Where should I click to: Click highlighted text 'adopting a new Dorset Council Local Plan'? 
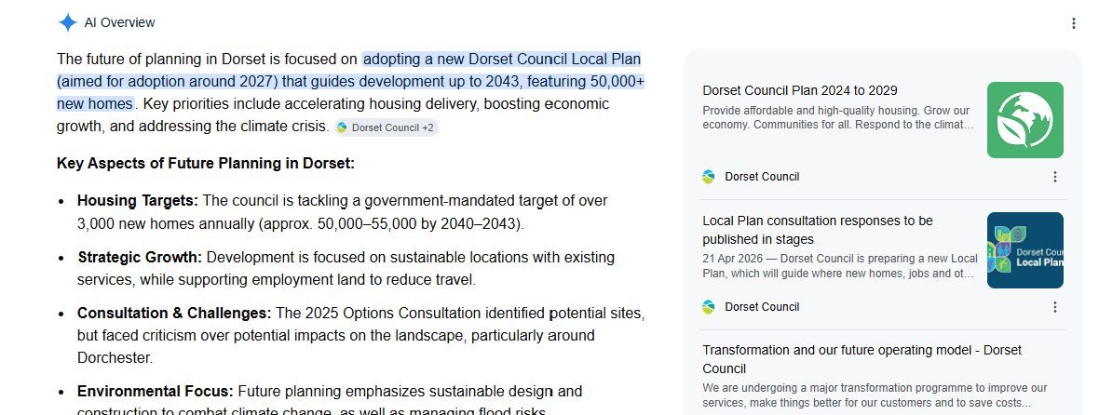click(502, 59)
